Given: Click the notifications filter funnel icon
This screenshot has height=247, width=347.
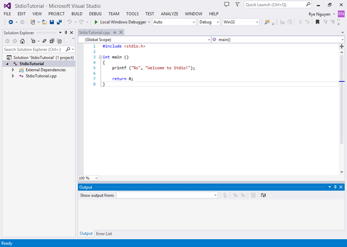Looking at the screenshot, I should (x=237, y=4).
